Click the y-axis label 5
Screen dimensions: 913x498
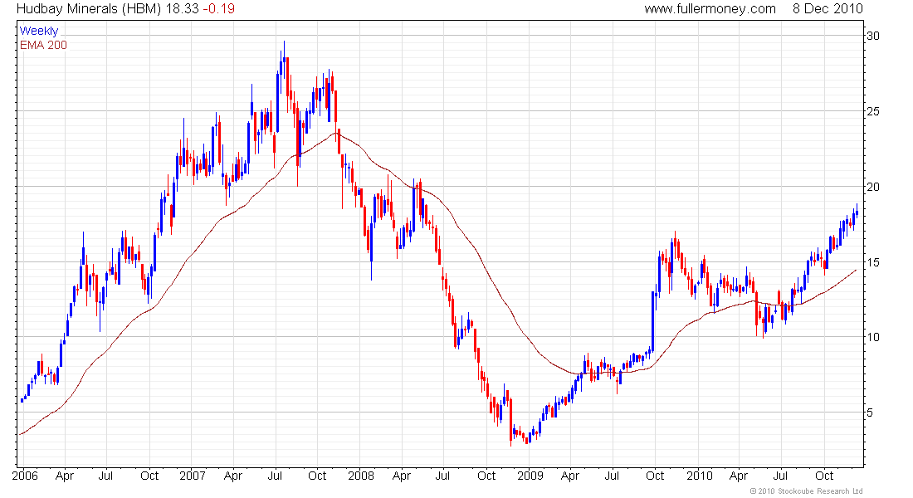(x=870, y=413)
